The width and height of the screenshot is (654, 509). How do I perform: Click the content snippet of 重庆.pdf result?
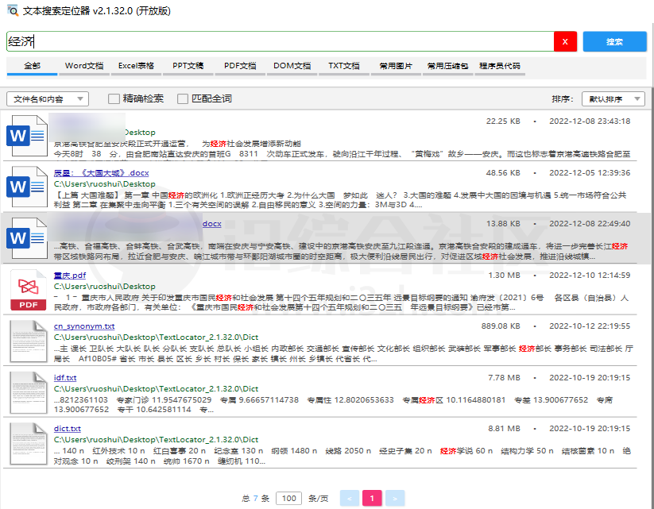tap(341, 303)
